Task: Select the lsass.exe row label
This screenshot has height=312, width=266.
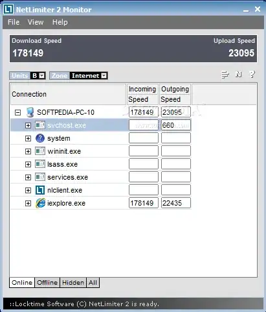Action: tap(62, 164)
